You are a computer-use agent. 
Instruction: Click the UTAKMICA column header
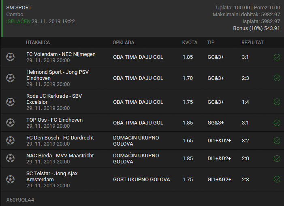(x=38, y=43)
